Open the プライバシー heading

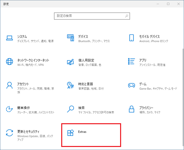tap(146, 108)
